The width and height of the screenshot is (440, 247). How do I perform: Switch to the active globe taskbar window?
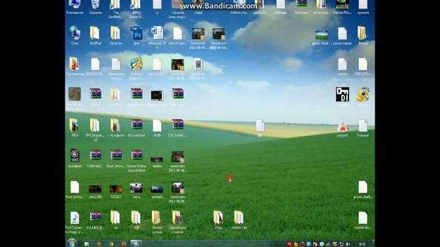point(136,244)
